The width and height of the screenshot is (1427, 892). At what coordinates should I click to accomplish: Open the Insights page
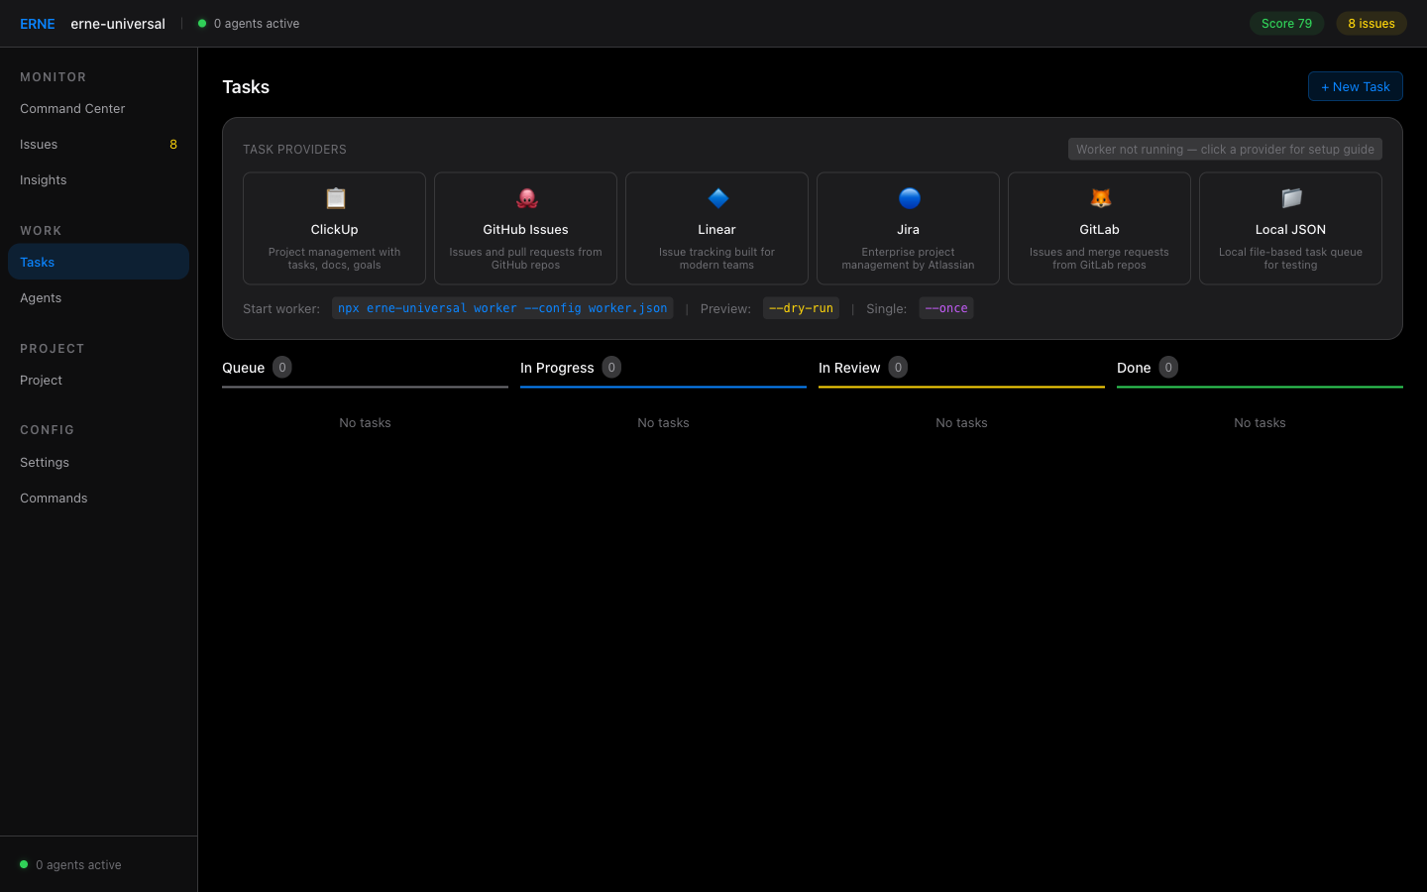click(x=44, y=180)
